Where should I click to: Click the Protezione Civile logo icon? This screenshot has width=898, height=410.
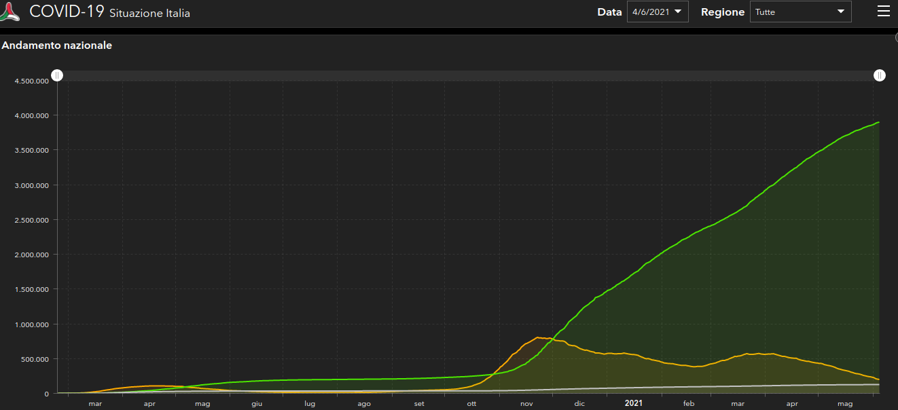[10, 13]
